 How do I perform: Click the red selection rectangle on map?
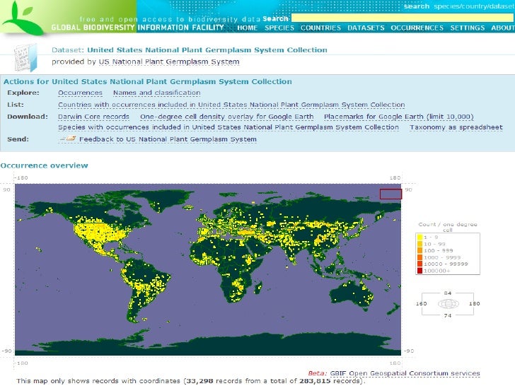tap(390, 194)
